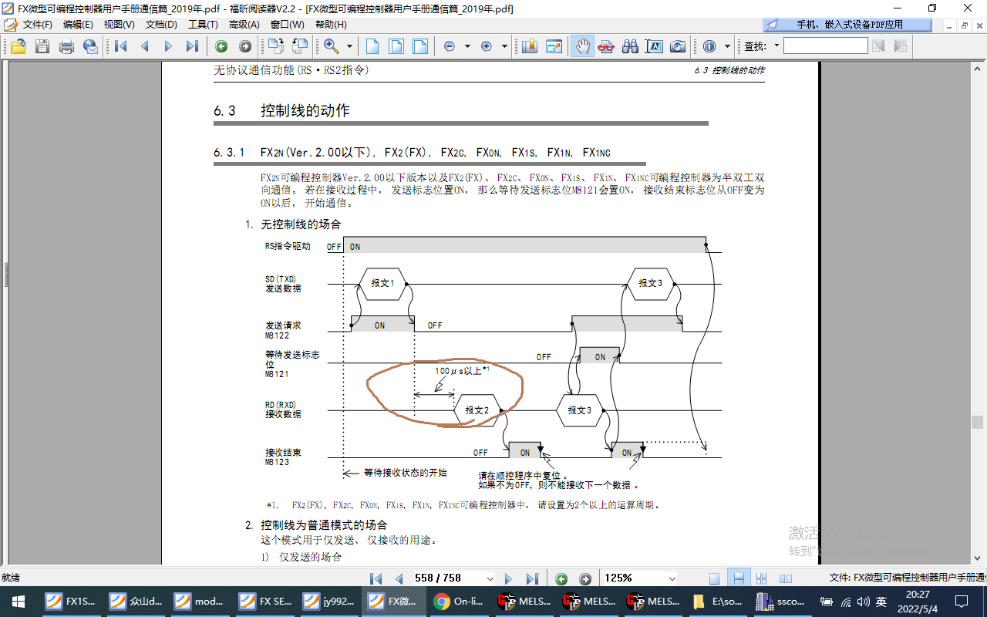987x617 pixels.
Task: Click the 查找 search input field
Action: [825, 46]
